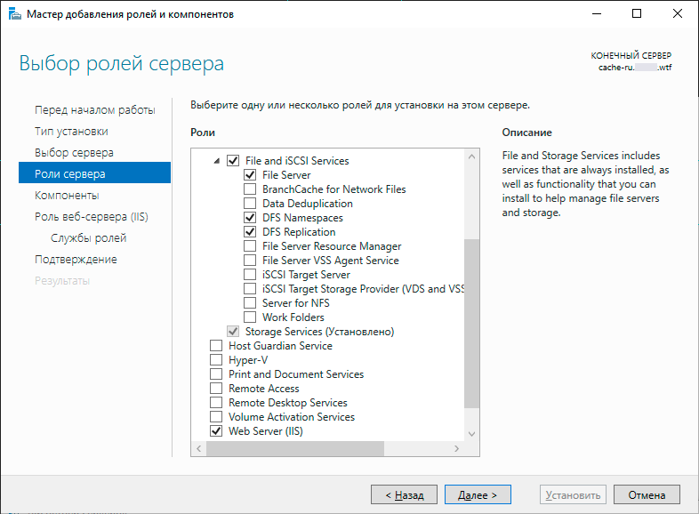Enable the Data Deduplication checkbox
This screenshot has width=699, height=514.
tap(250, 204)
